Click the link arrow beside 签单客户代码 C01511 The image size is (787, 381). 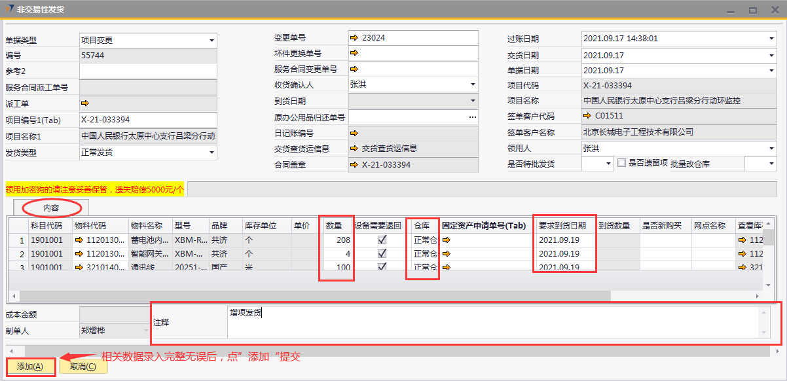pos(587,116)
